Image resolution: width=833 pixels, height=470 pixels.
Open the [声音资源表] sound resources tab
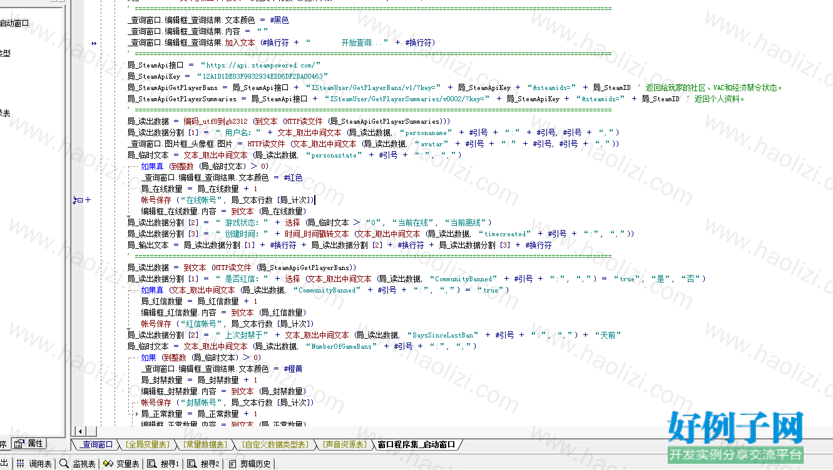pos(344,444)
